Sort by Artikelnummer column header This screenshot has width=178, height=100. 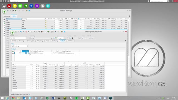14,19
